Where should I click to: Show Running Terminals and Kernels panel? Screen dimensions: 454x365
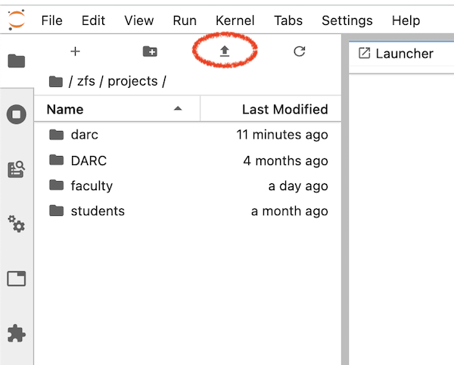(17, 115)
